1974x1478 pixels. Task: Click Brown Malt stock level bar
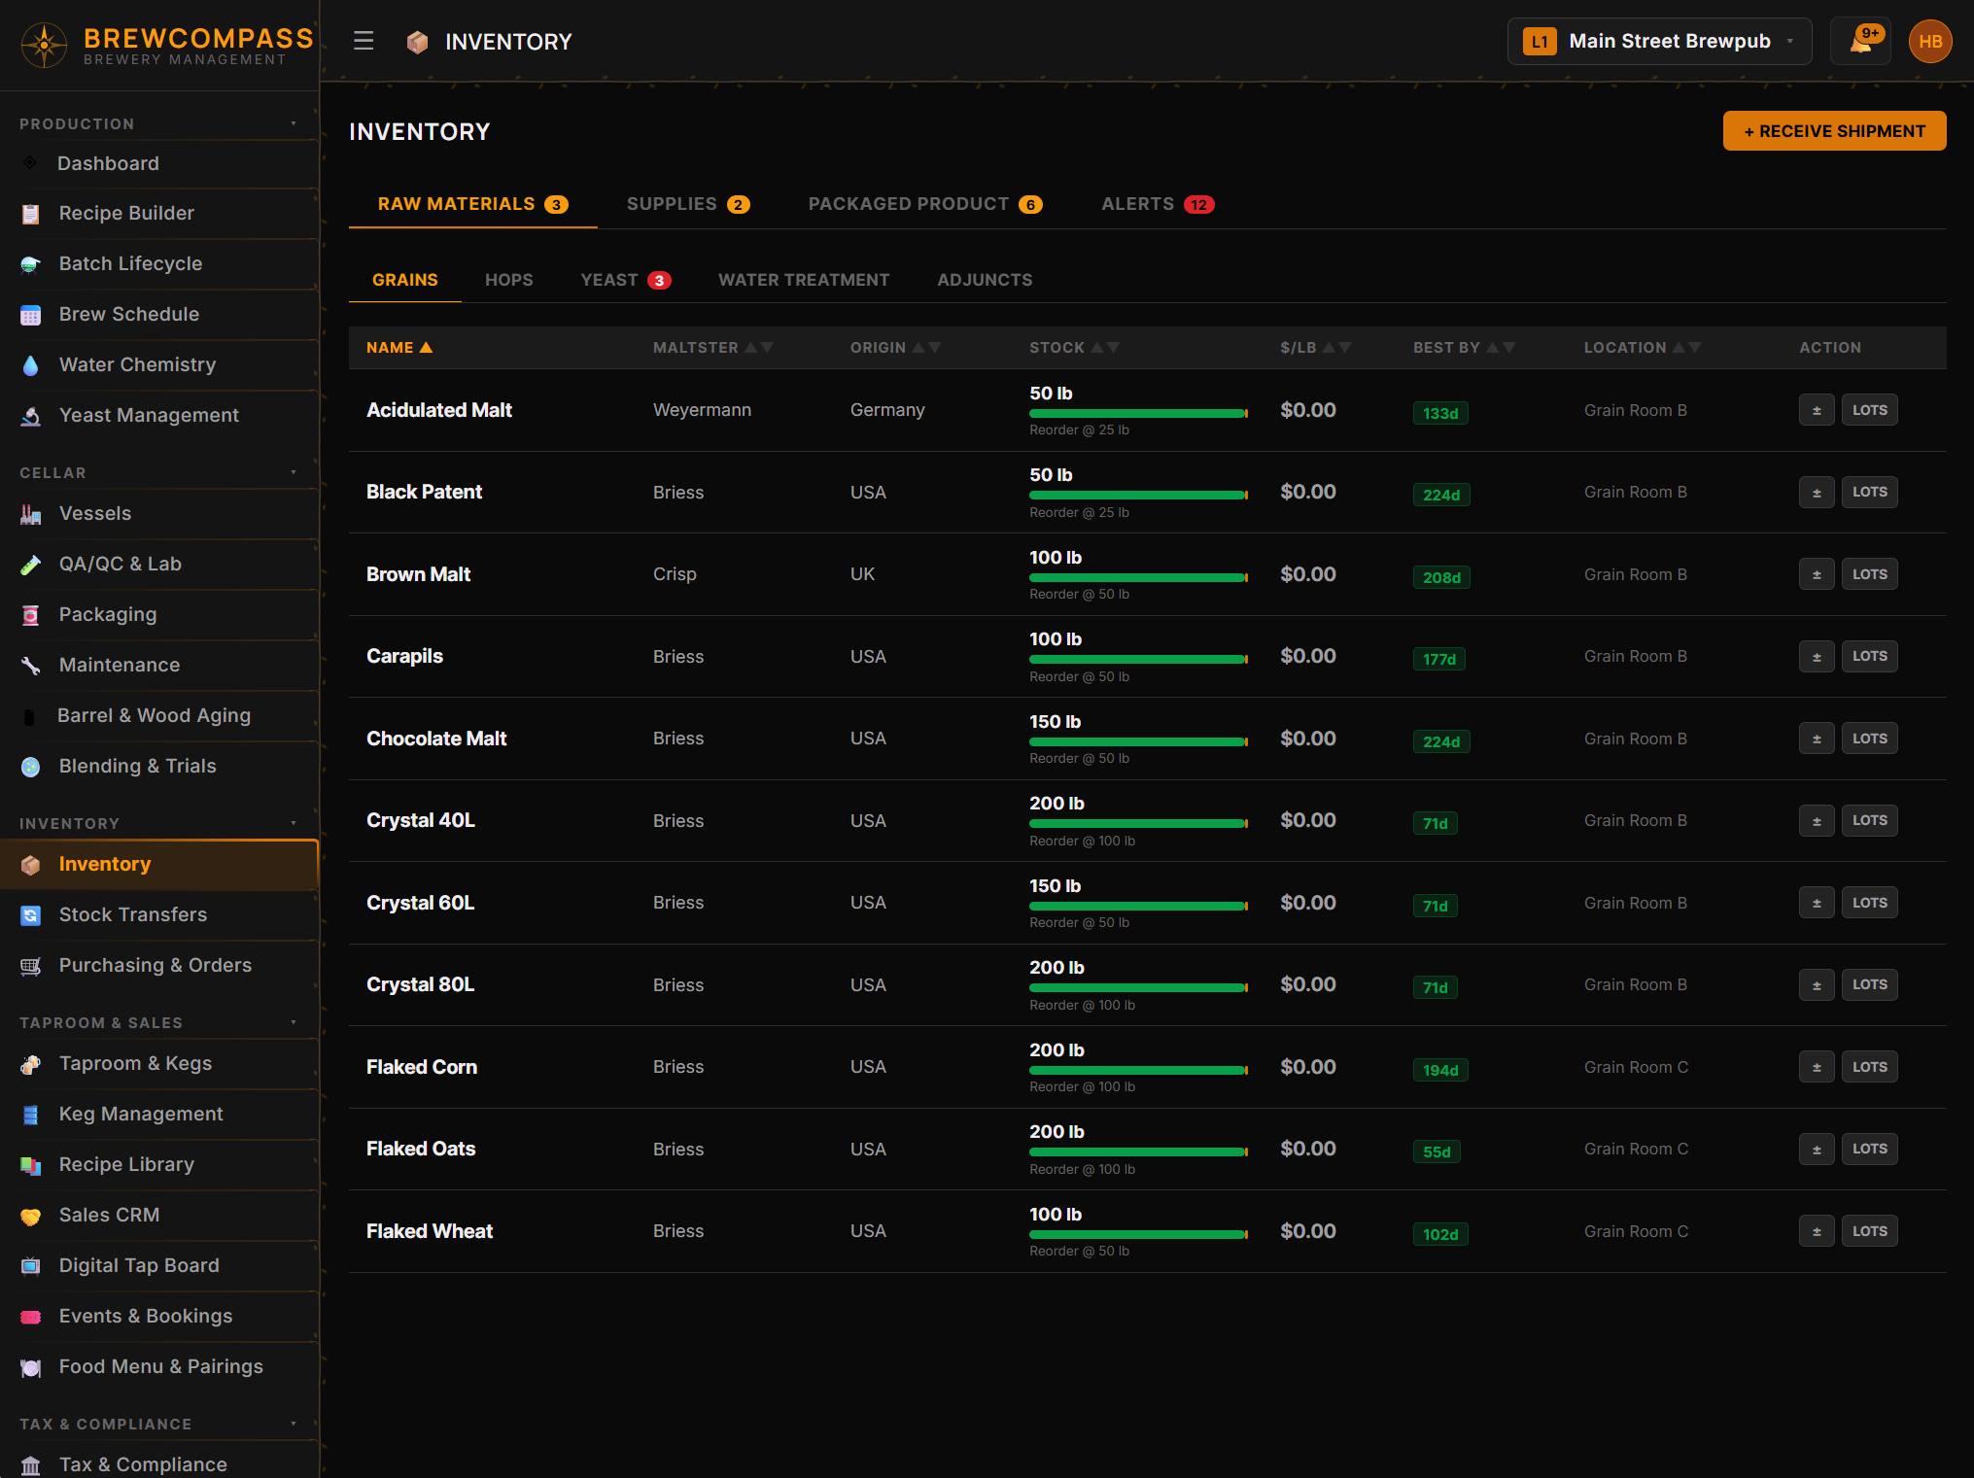1138,577
